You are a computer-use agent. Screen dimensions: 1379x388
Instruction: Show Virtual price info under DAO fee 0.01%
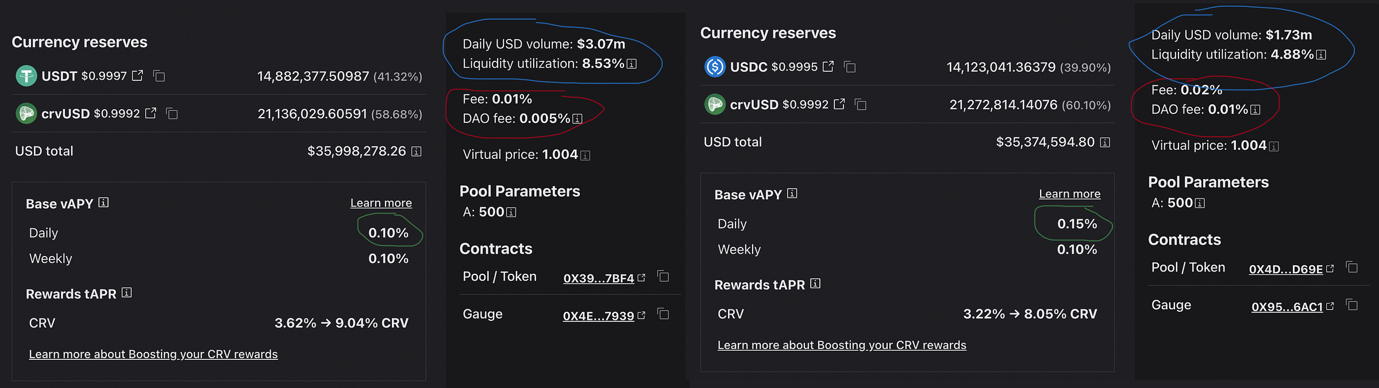click(x=1274, y=146)
